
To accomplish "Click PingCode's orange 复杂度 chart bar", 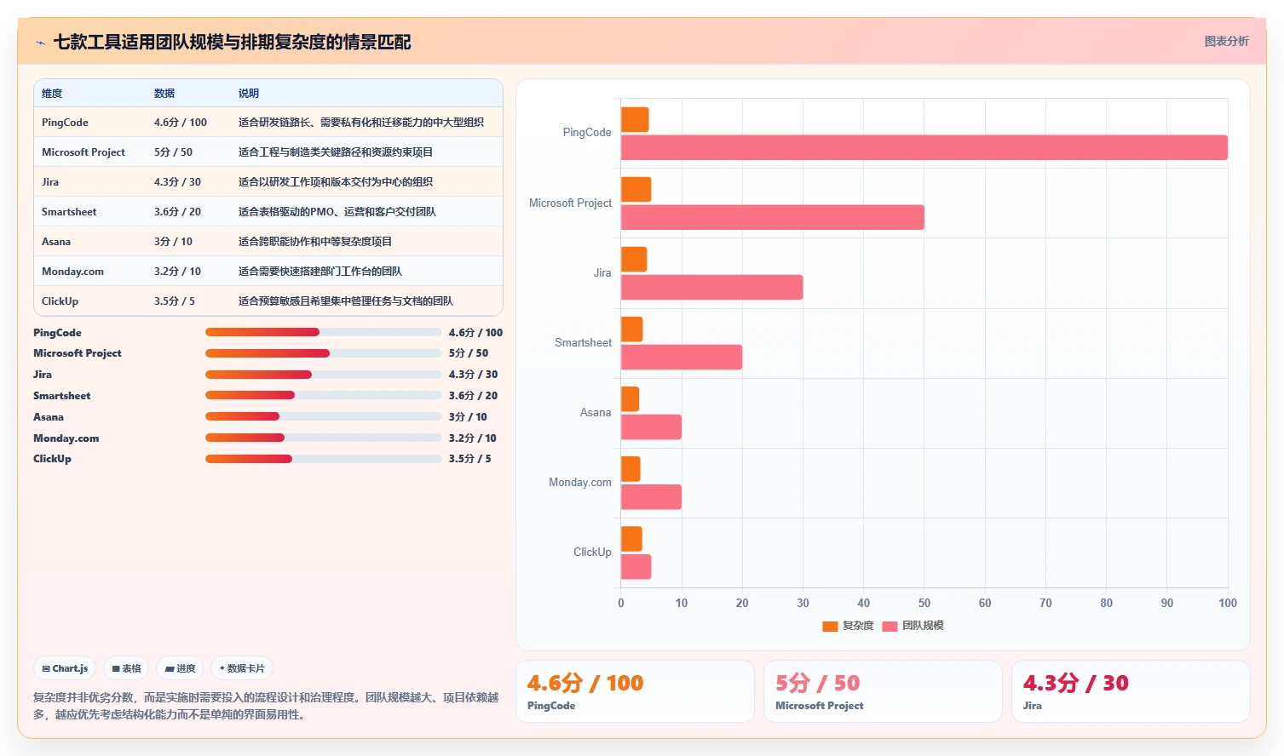I will pos(635,120).
